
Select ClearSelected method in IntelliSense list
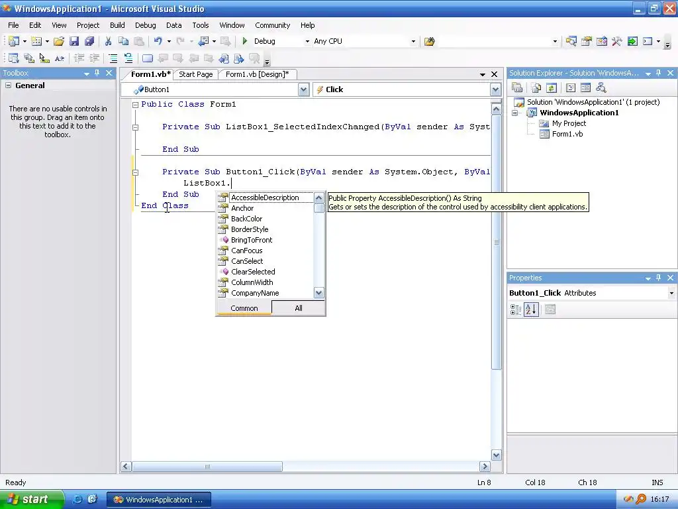click(x=254, y=272)
